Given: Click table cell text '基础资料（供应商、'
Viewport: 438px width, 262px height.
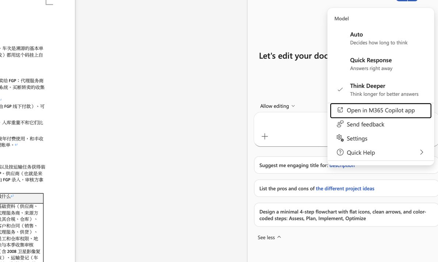Looking at the screenshot, I should [x=19, y=206].
